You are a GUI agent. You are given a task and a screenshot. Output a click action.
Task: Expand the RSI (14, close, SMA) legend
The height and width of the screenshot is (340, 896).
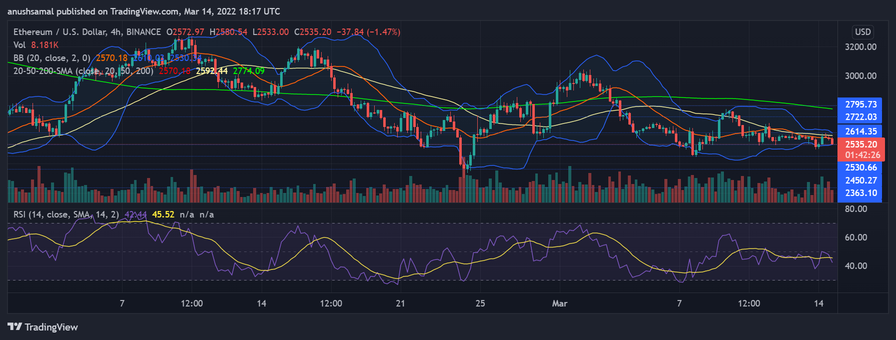pyautogui.click(x=66, y=214)
